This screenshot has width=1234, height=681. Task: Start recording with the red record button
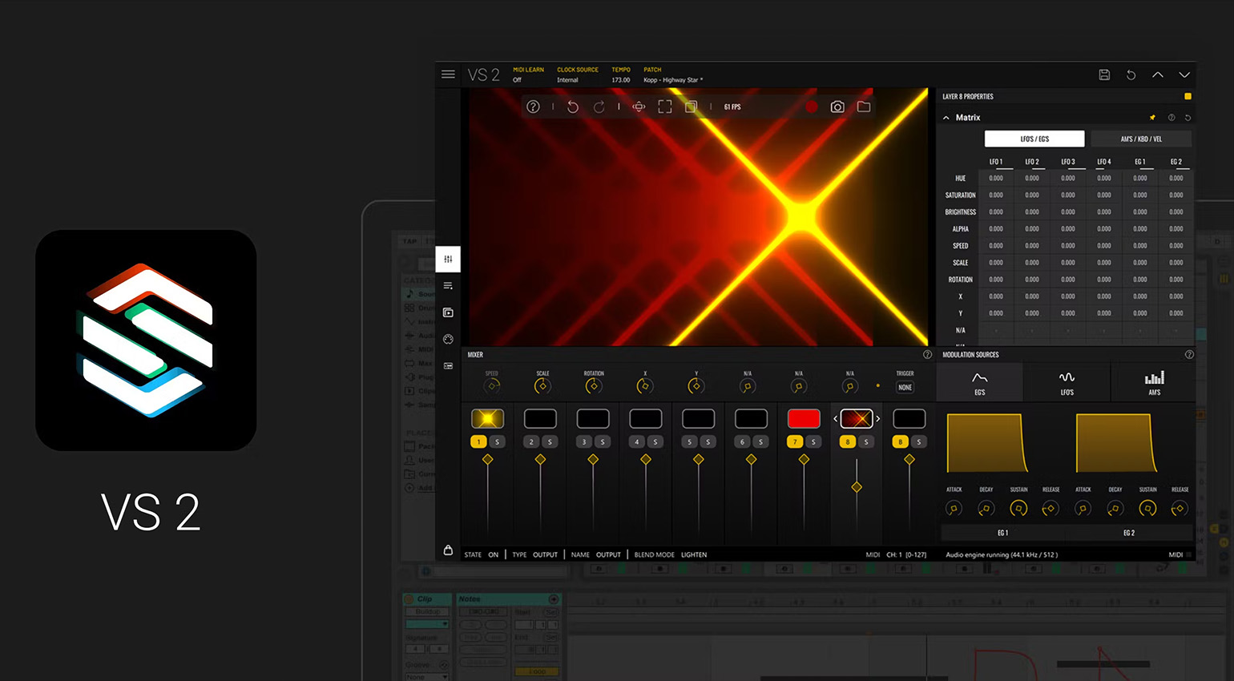coord(811,107)
